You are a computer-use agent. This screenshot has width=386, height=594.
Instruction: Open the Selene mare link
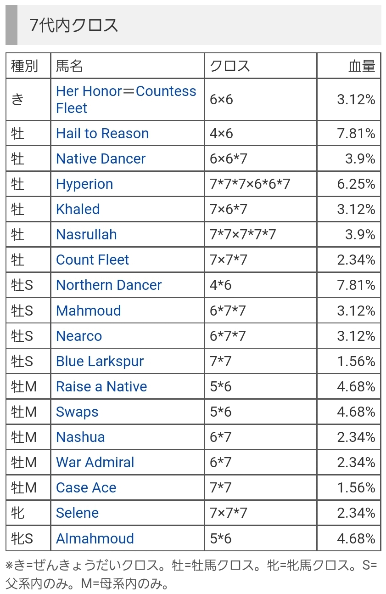tap(77, 513)
